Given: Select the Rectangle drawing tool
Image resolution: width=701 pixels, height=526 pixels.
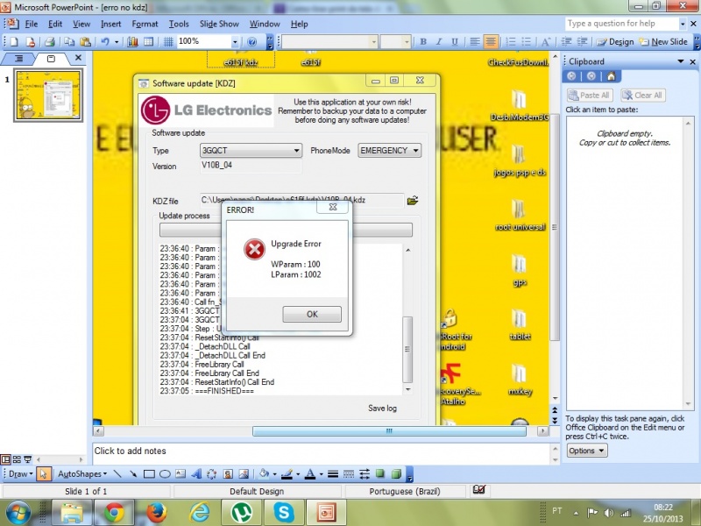Looking at the screenshot, I should pos(149,473).
